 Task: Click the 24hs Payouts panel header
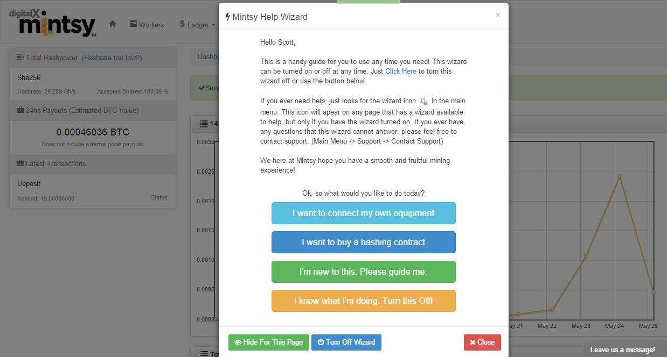pos(78,110)
